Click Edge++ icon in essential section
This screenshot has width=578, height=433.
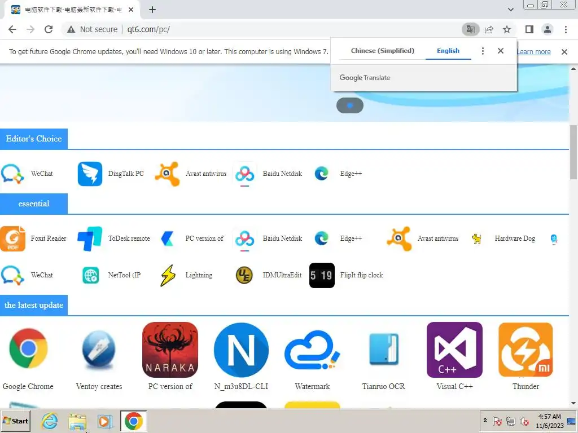322,238
